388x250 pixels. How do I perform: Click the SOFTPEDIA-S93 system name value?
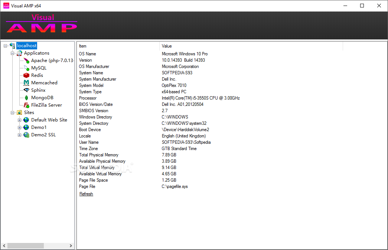[x=177, y=73]
